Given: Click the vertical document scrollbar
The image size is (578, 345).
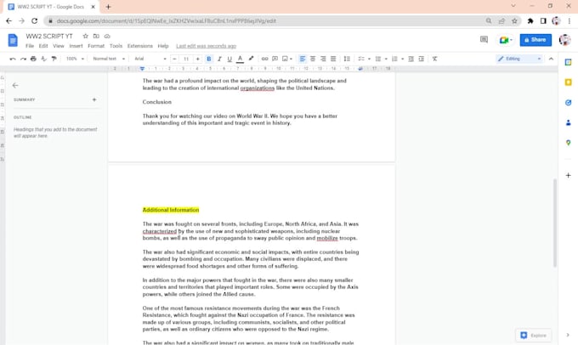Looking at the screenshot, I should 555,223.
